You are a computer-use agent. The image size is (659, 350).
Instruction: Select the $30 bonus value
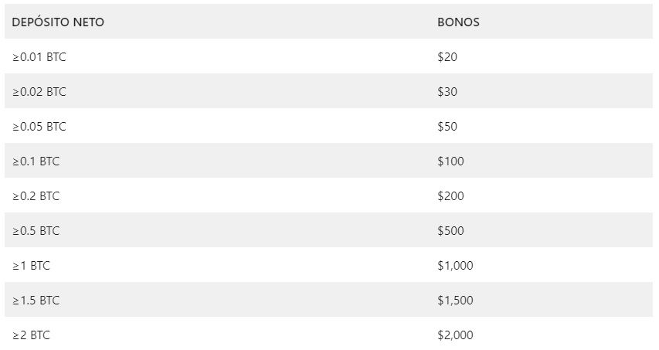[x=447, y=92]
